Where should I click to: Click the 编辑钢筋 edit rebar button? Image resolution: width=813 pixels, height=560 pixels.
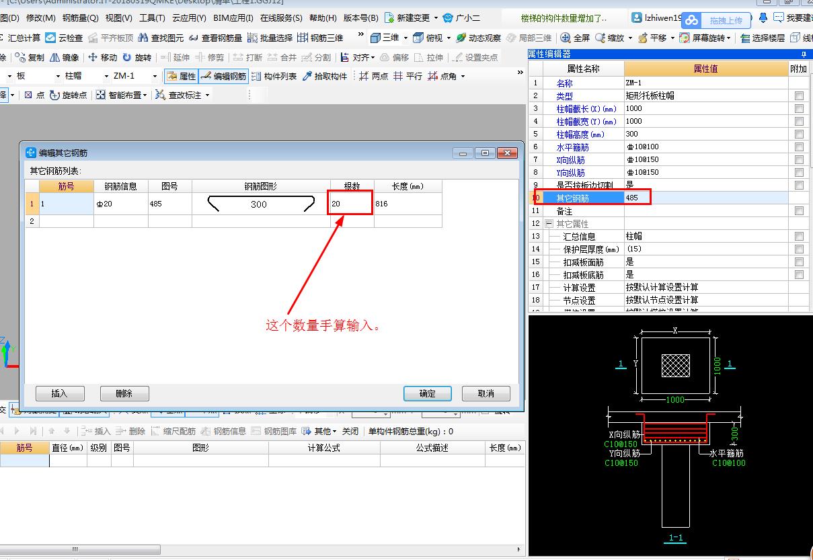(223, 77)
